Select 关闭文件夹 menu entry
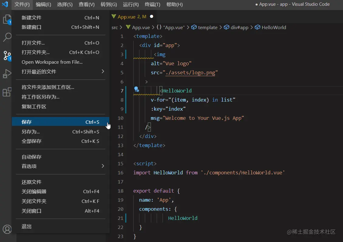The width and height of the screenshot is (343, 242). pos(61,201)
